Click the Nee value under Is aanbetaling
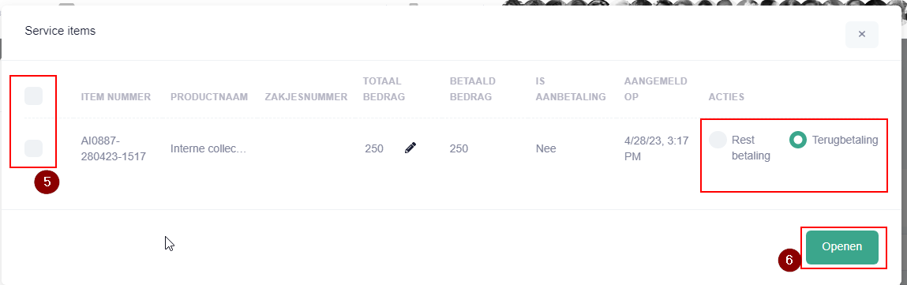The width and height of the screenshot is (907, 285). tap(546, 148)
